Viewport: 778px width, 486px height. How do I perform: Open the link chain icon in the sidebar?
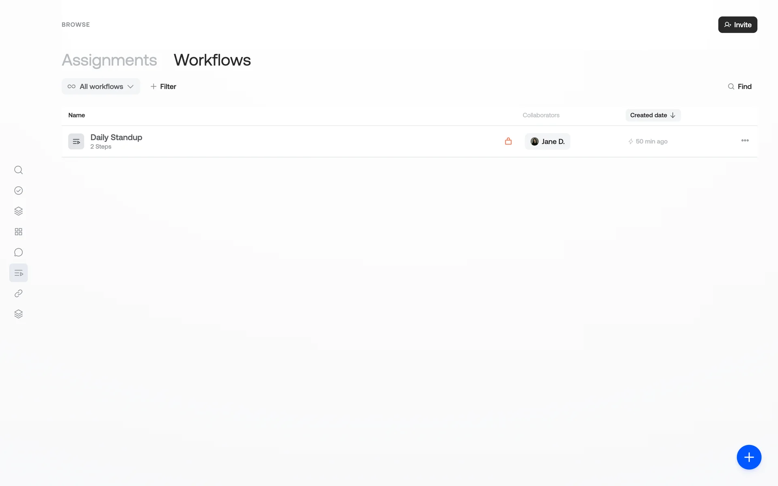[x=18, y=294]
